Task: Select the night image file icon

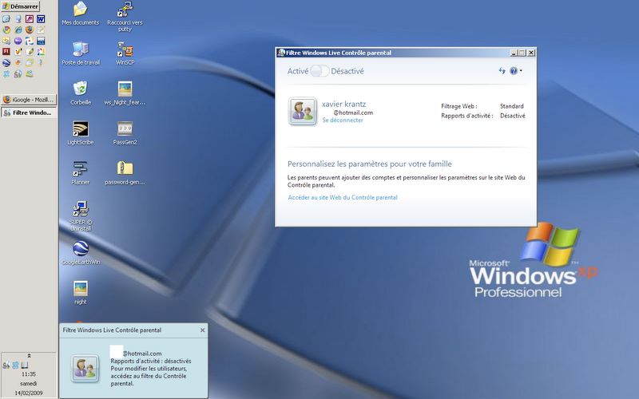Action: (81, 293)
